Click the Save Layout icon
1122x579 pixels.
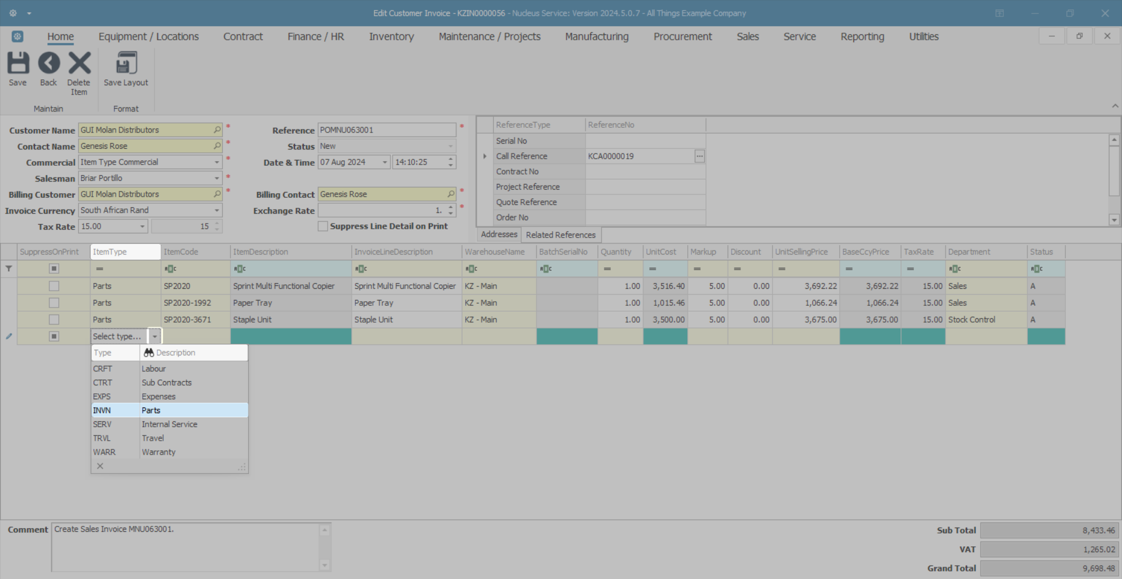click(126, 64)
